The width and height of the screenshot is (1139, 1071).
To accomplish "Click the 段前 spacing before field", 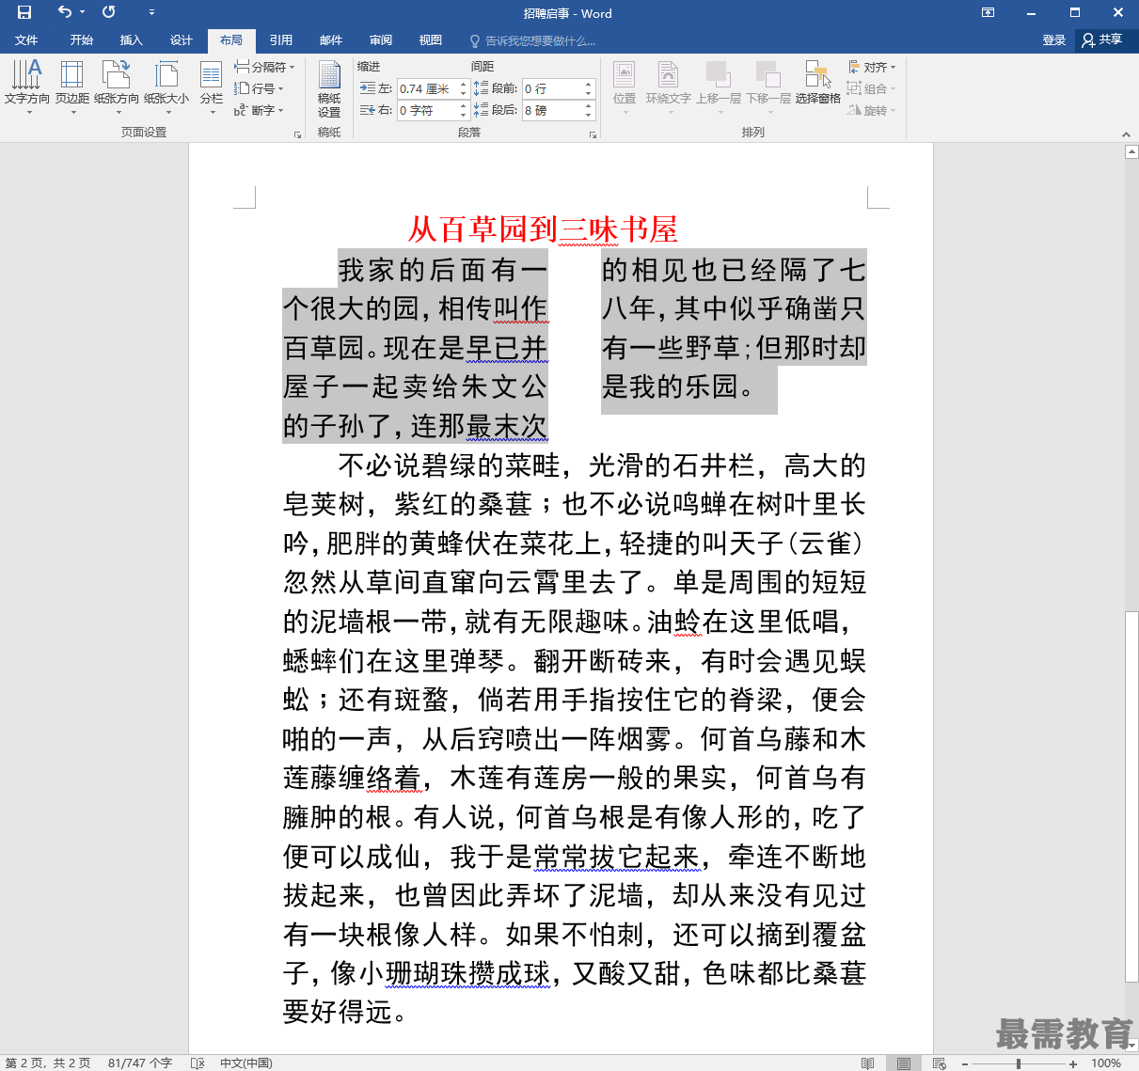I will pos(552,88).
